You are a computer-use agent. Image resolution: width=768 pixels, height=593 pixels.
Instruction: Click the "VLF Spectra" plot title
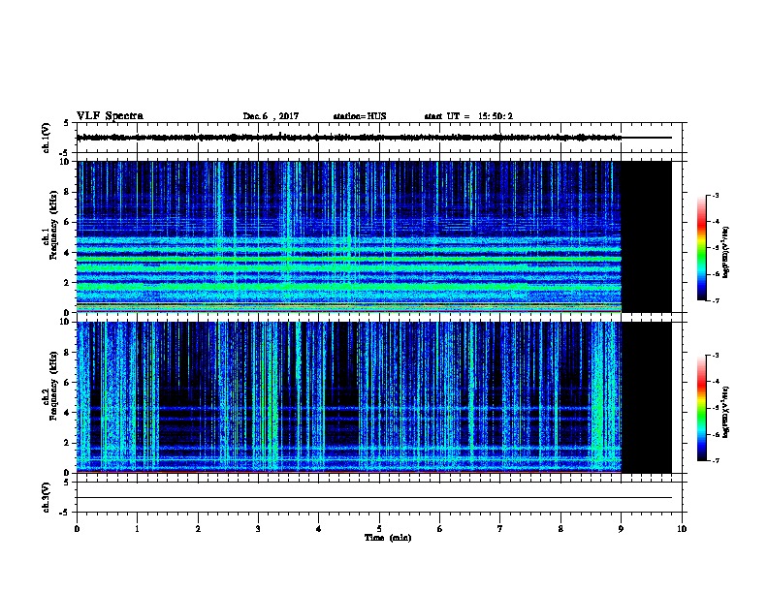click(110, 116)
